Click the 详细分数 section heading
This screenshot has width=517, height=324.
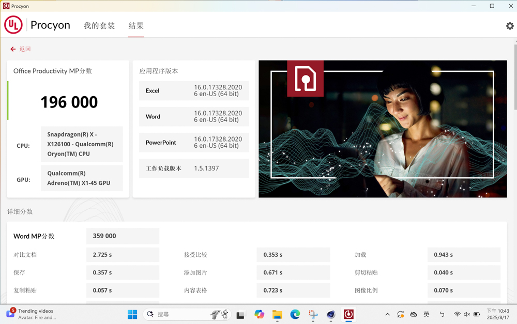(20, 211)
